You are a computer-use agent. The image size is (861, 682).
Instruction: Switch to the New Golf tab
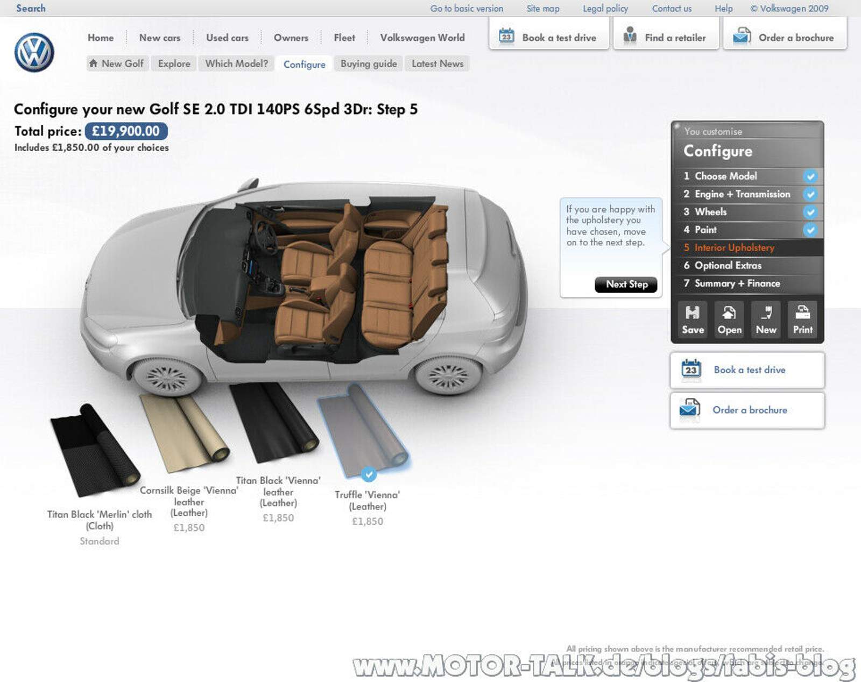[117, 63]
